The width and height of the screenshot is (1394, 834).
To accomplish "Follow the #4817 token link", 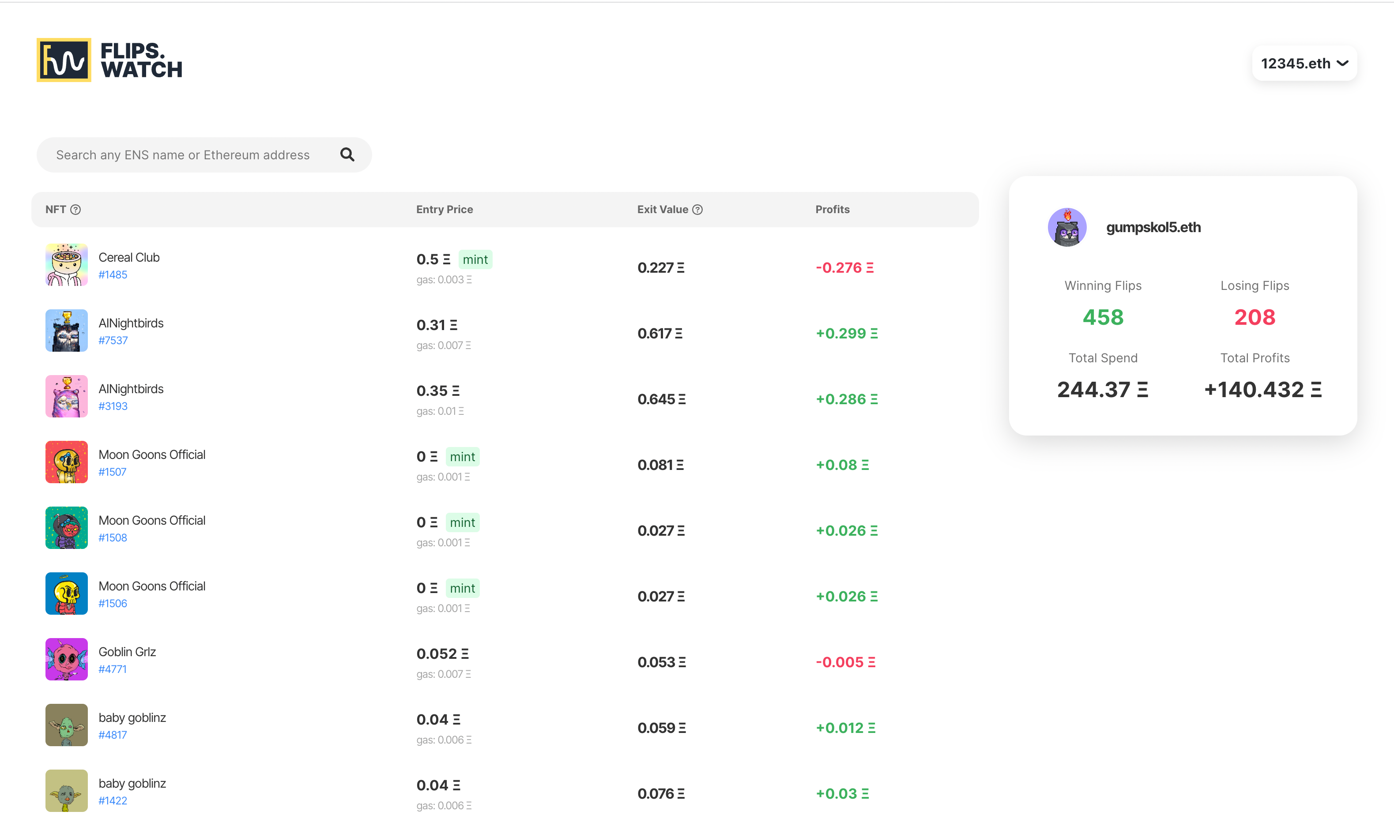I will point(113,735).
